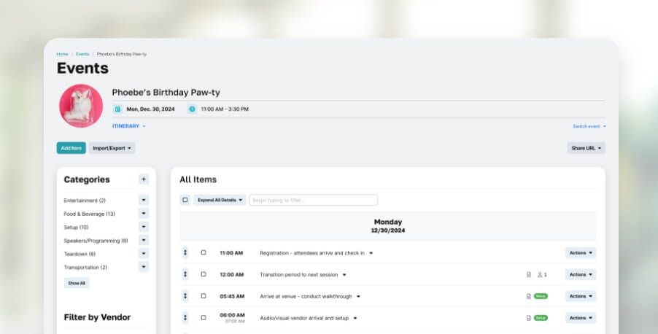Toggle the select-all items checkbox
This screenshot has height=334, width=658.
click(x=185, y=200)
